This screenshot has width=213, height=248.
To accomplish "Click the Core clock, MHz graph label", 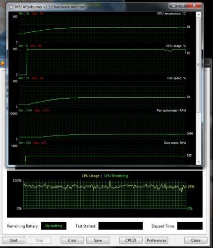I will click(175, 143).
